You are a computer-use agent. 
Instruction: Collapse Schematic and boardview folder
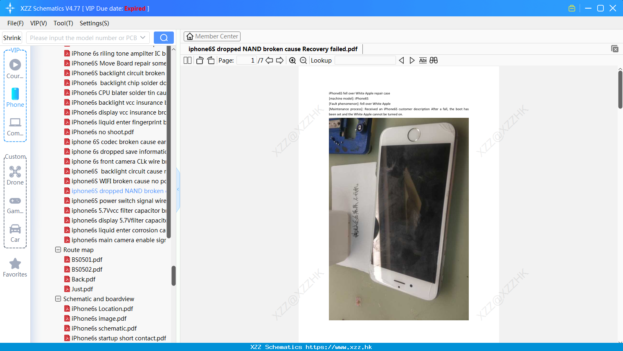point(58,299)
